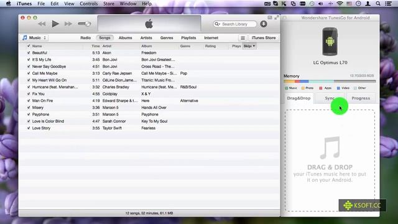398x224 pixels.
Task: Toggle all songs checkbox in header
Action: pos(29,46)
